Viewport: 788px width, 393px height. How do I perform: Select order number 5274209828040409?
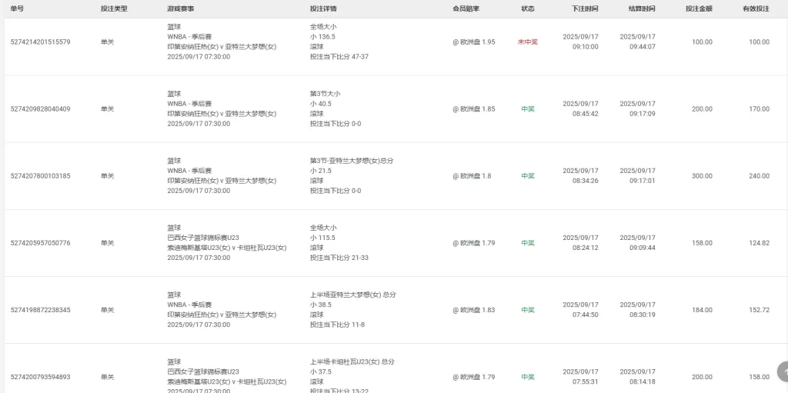tap(40, 109)
